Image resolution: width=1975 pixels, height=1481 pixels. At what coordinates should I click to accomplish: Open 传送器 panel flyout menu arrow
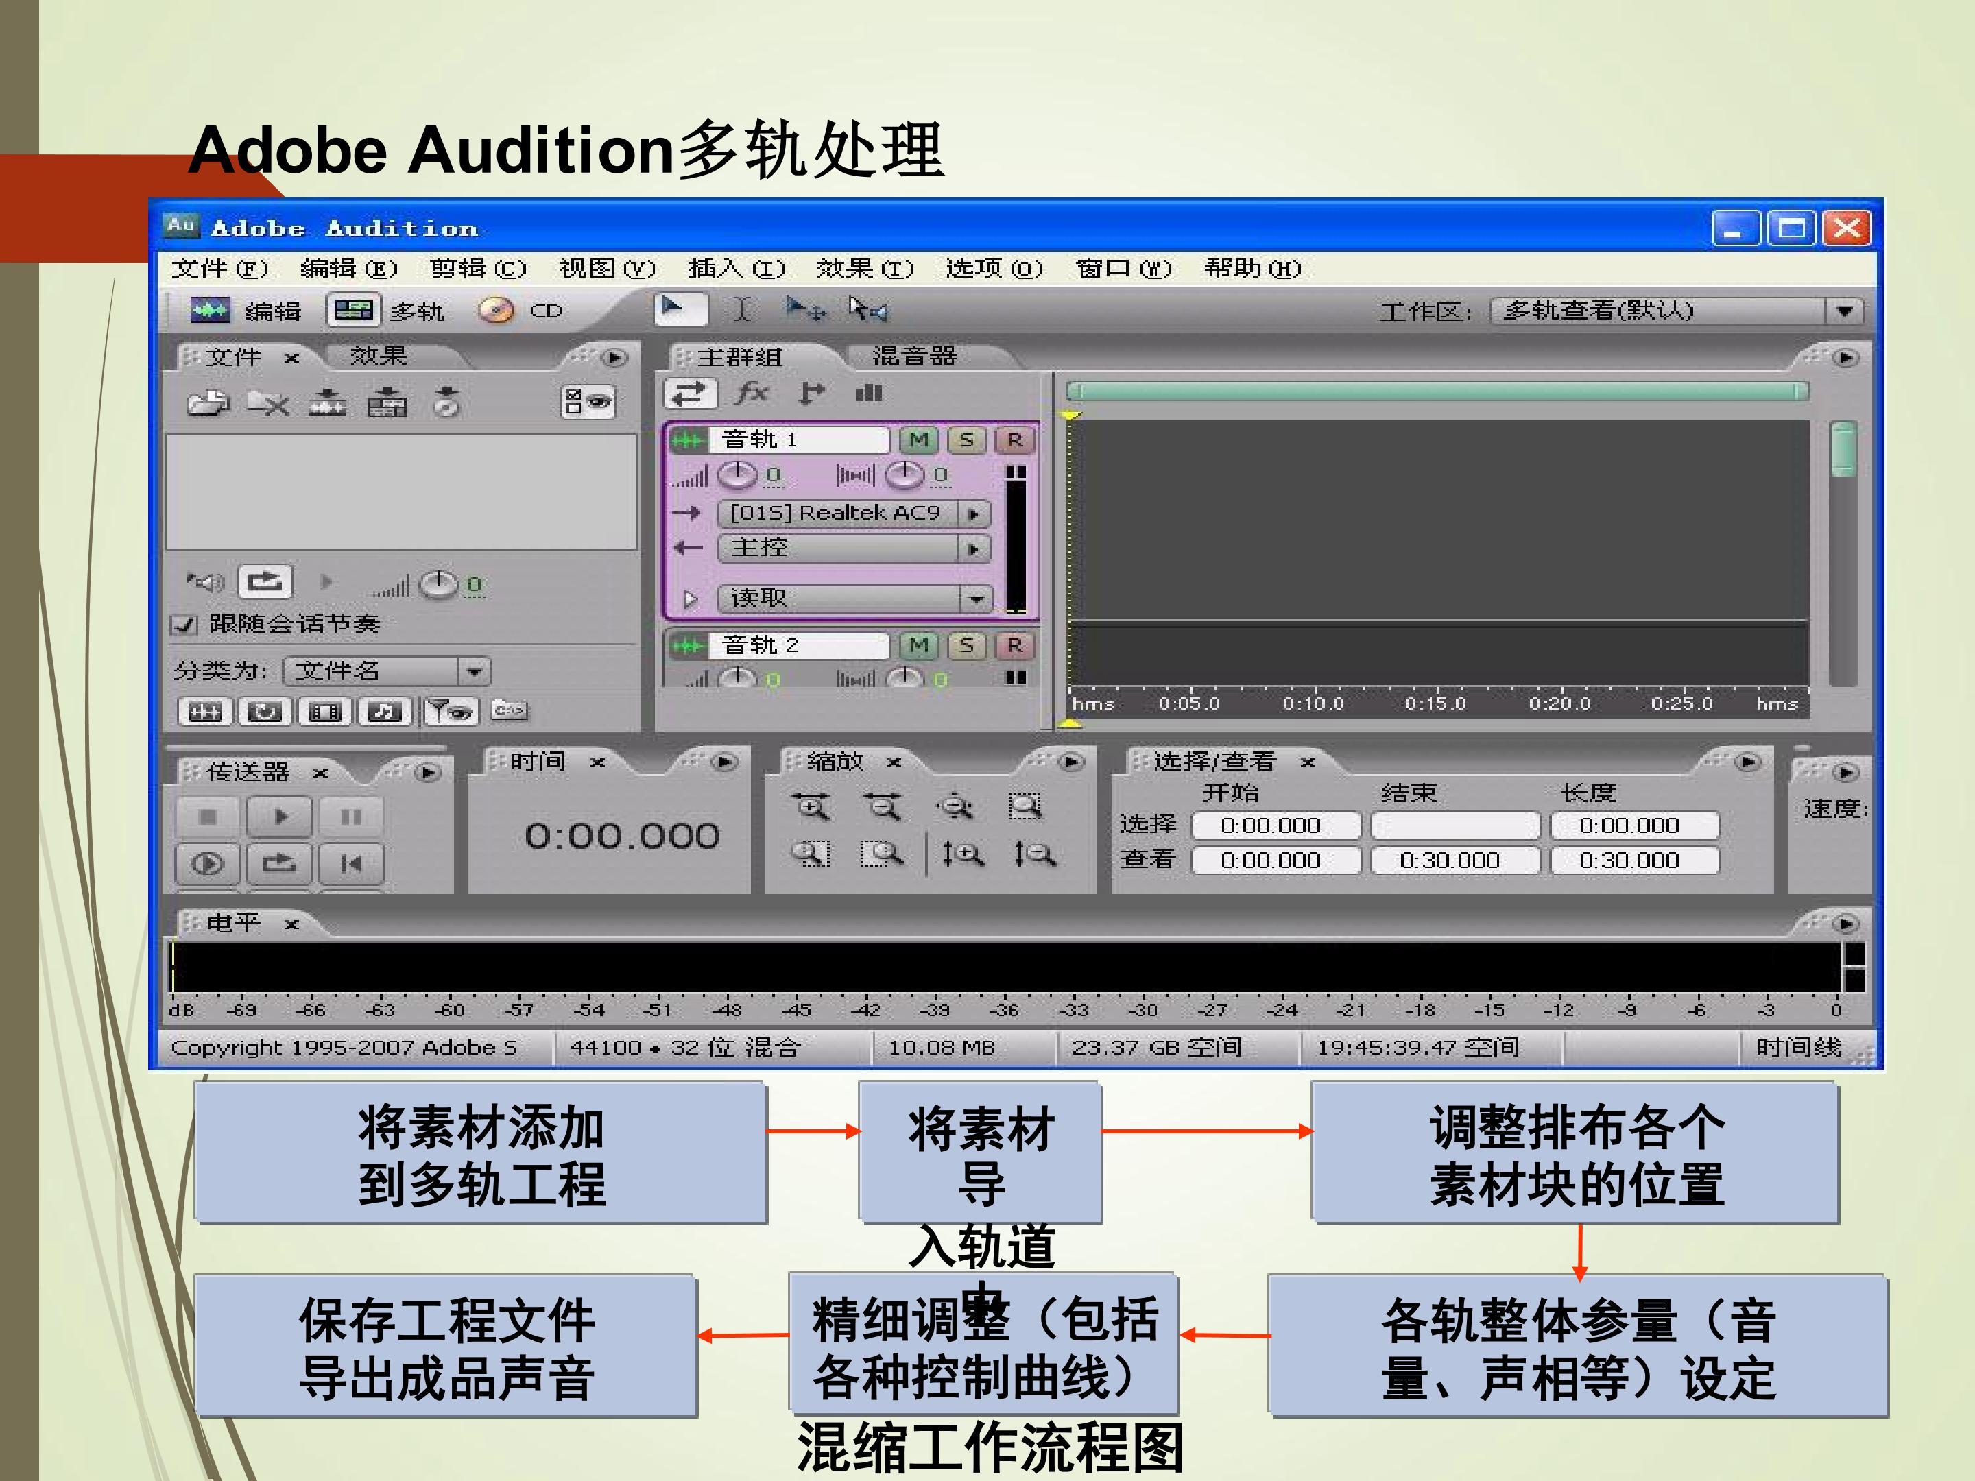pos(428,772)
